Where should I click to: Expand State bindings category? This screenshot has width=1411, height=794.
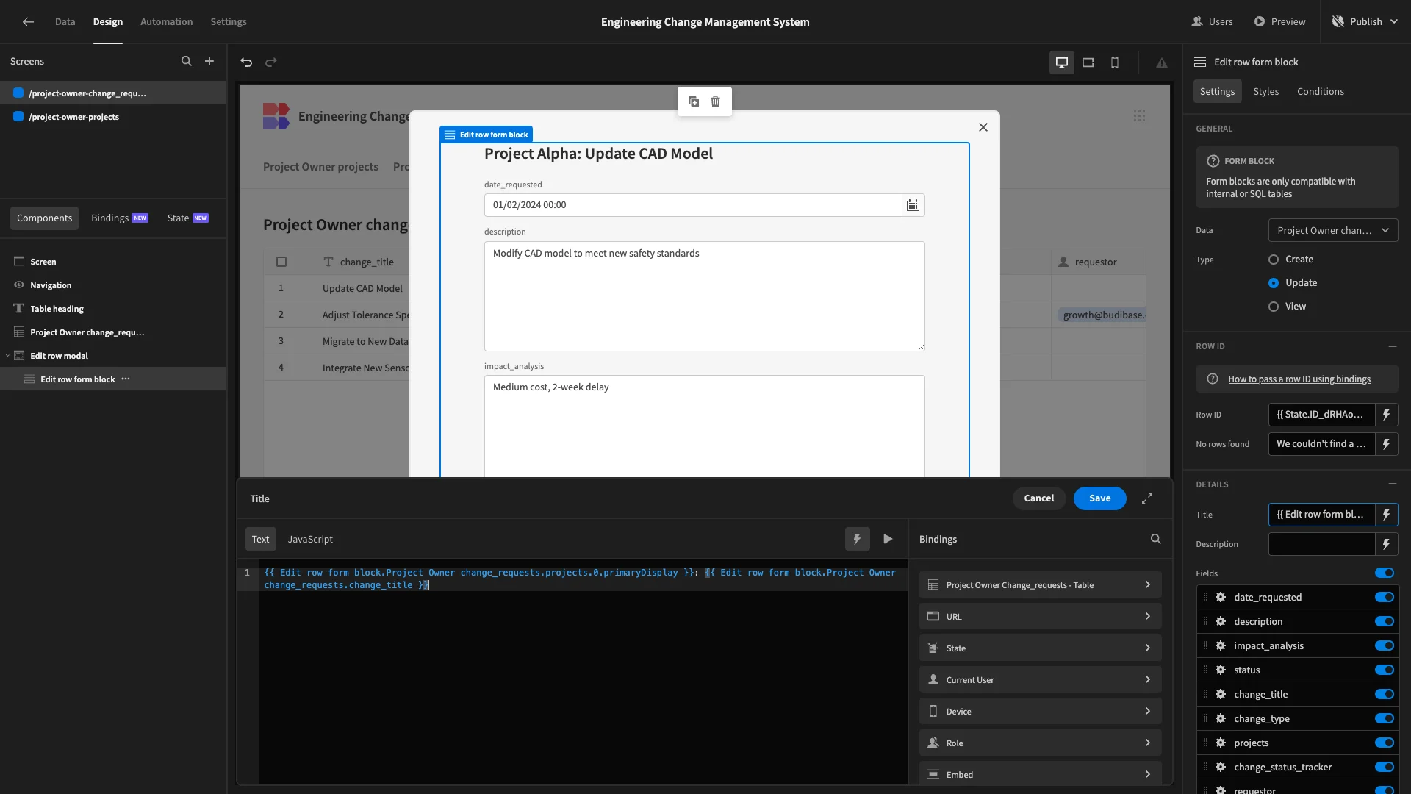coord(1040,648)
